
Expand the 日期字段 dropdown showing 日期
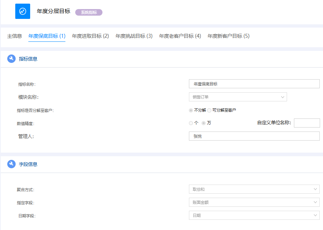point(254,215)
